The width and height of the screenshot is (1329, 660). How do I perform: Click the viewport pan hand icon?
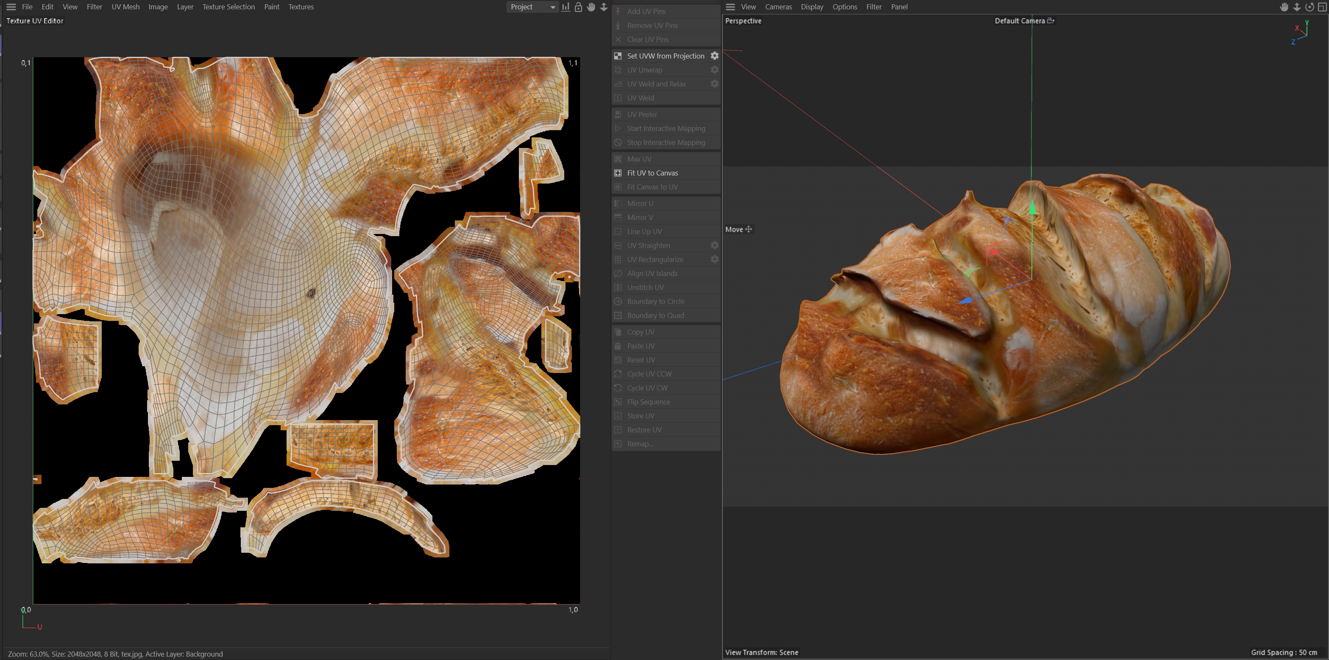click(1284, 7)
